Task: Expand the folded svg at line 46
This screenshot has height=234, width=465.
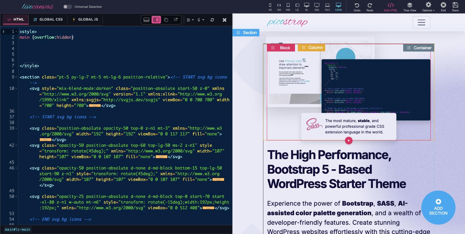Action: [x=218, y=179]
